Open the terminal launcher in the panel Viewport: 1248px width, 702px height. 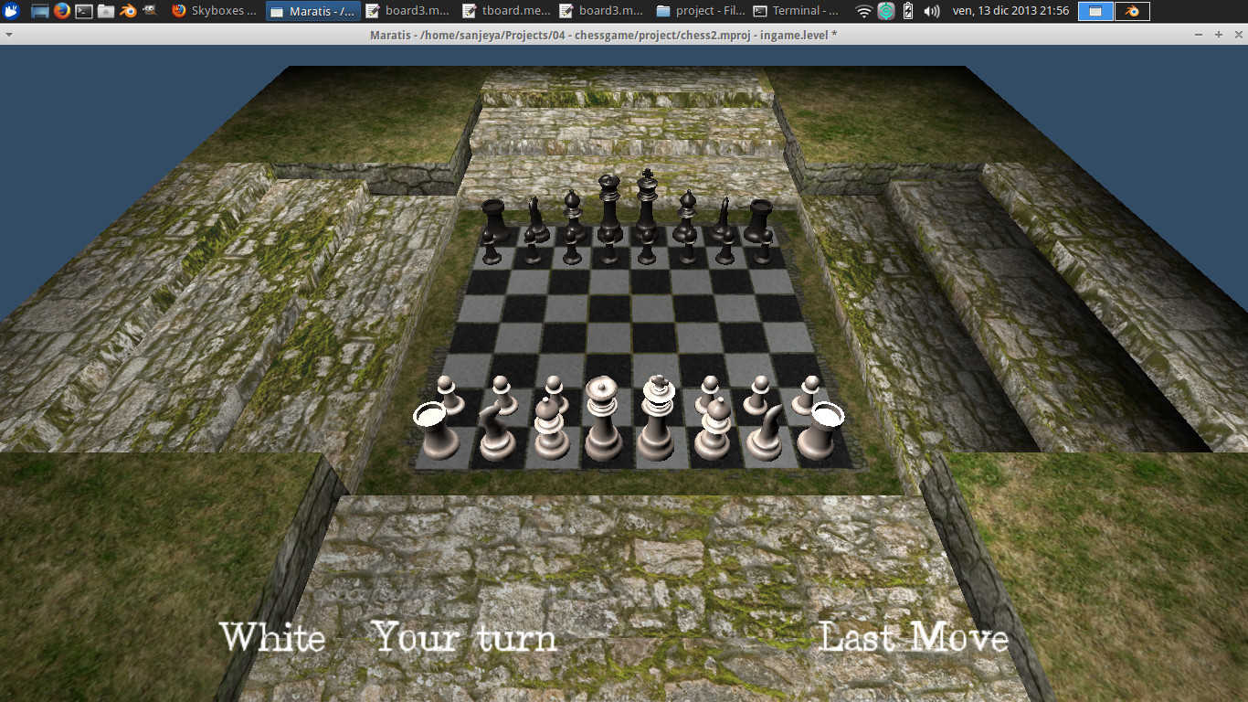(84, 11)
